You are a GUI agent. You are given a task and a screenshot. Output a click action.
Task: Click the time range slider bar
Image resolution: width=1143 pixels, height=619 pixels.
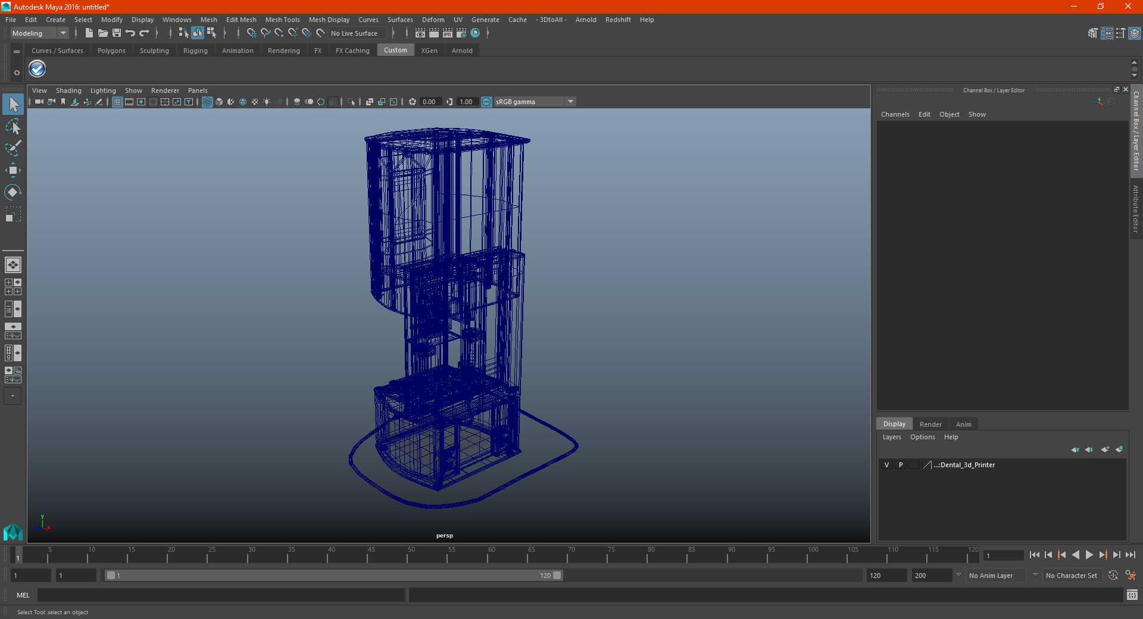[333, 576]
